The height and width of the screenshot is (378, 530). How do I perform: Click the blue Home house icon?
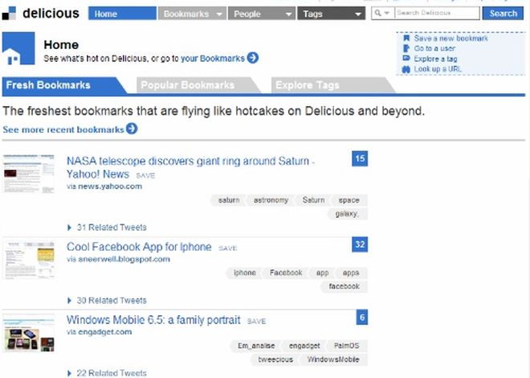[x=18, y=48]
